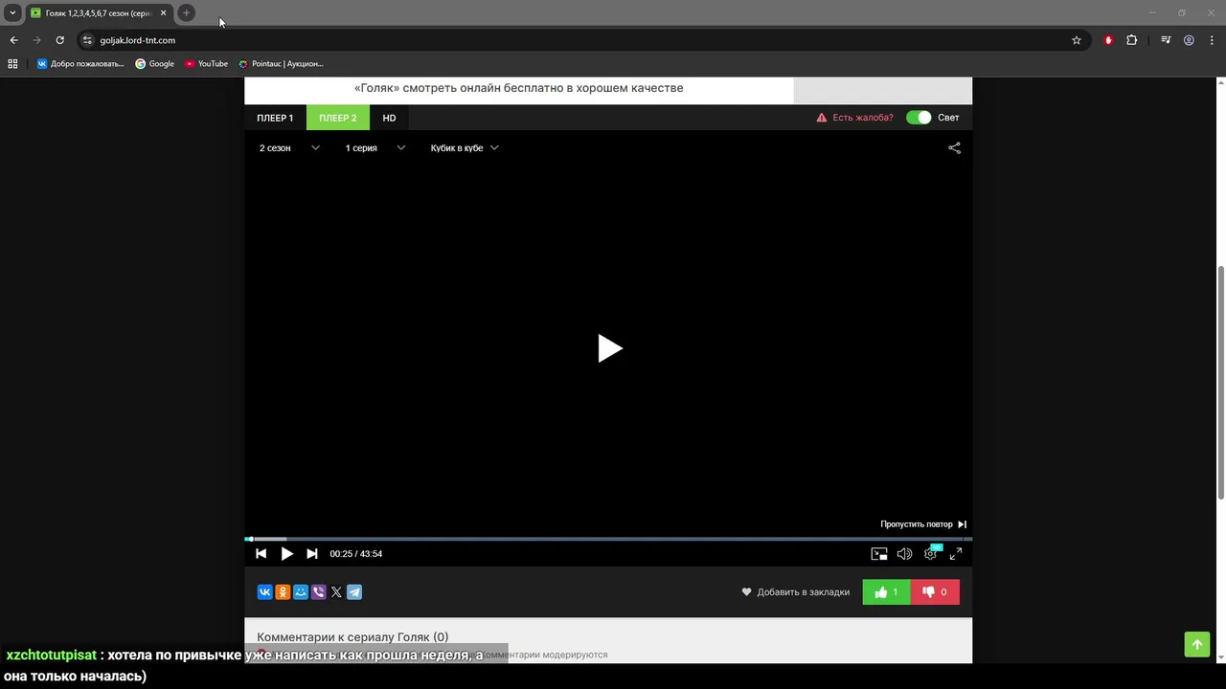The height and width of the screenshot is (689, 1226).
Task: Open the apps grid in bookmarks bar
Action: [x=12, y=64]
